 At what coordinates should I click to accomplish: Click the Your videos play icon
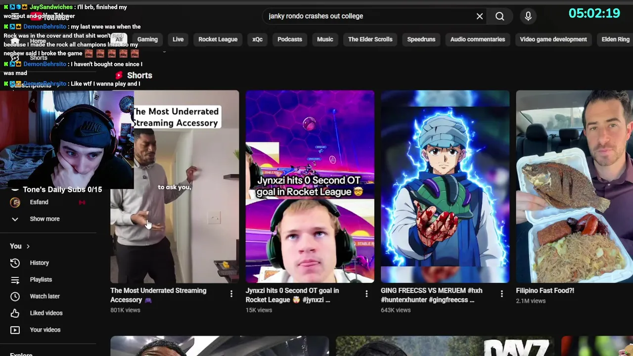click(15, 330)
